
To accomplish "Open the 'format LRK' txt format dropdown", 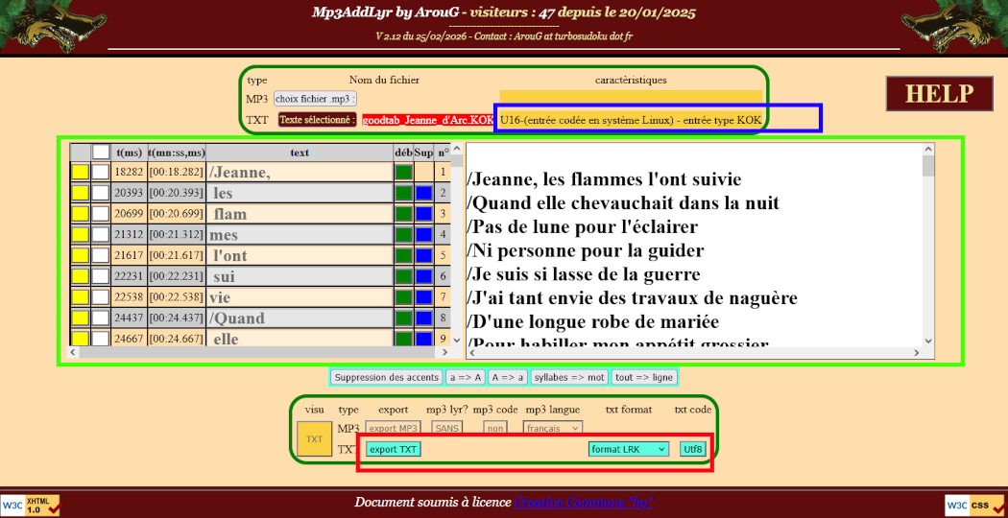I will coord(629,449).
